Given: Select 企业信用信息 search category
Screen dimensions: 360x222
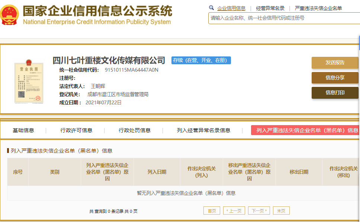Looking at the screenshot, I should click(231, 9).
